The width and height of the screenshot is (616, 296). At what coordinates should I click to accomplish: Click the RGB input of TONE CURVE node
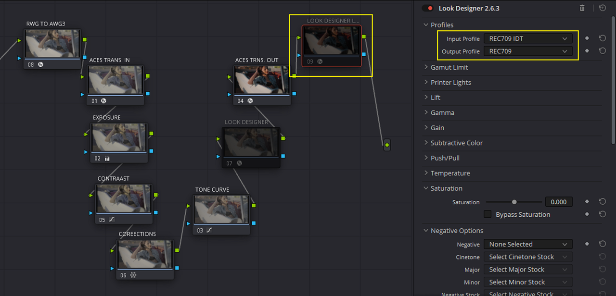[x=189, y=205]
